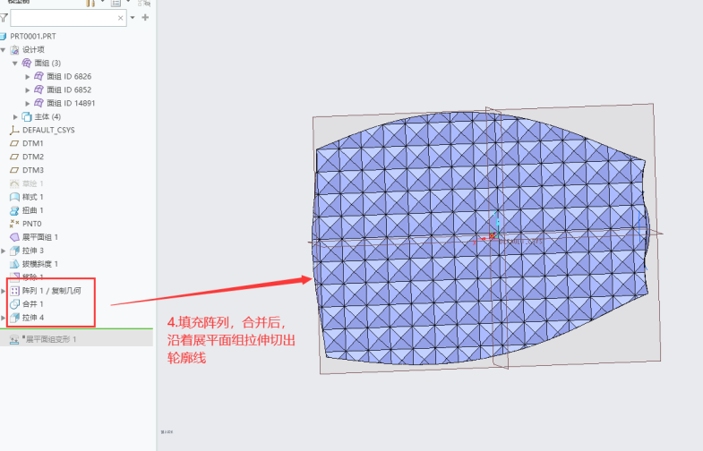Select the 扭曲 1 warp feature icon
Image resolution: width=703 pixels, height=451 pixels.
click(13, 210)
